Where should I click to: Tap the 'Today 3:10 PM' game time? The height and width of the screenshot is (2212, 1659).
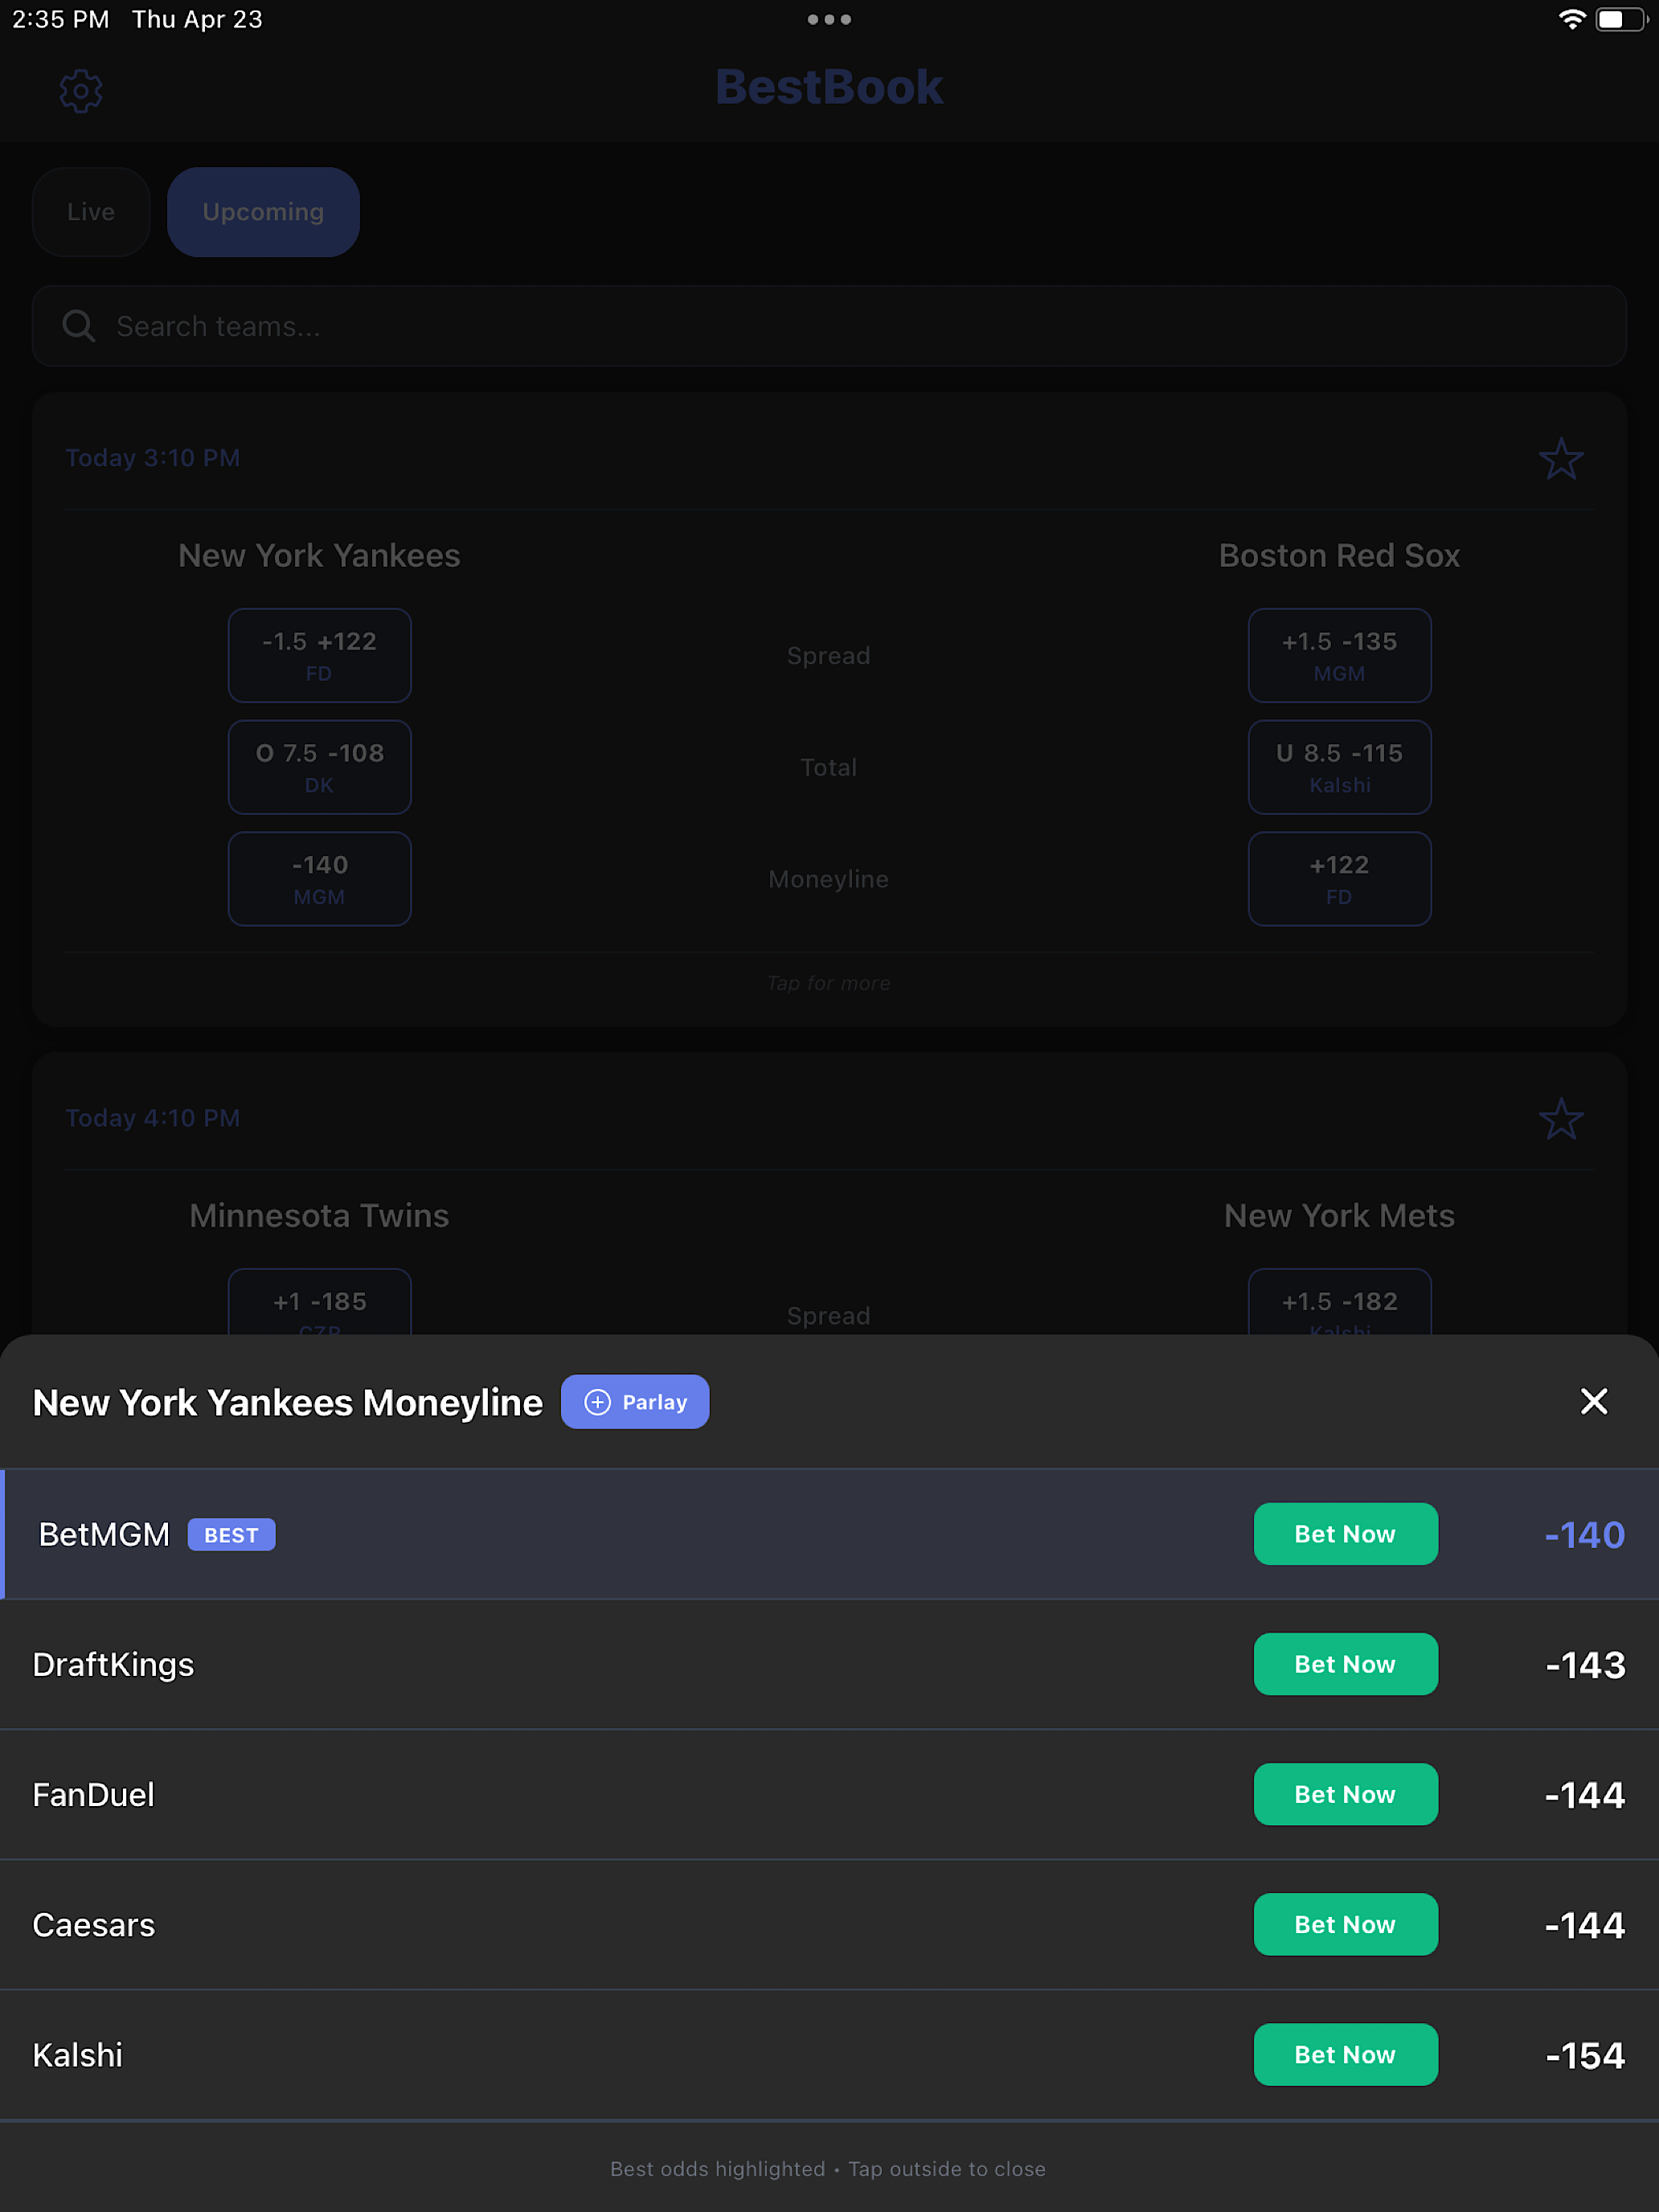(x=153, y=458)
